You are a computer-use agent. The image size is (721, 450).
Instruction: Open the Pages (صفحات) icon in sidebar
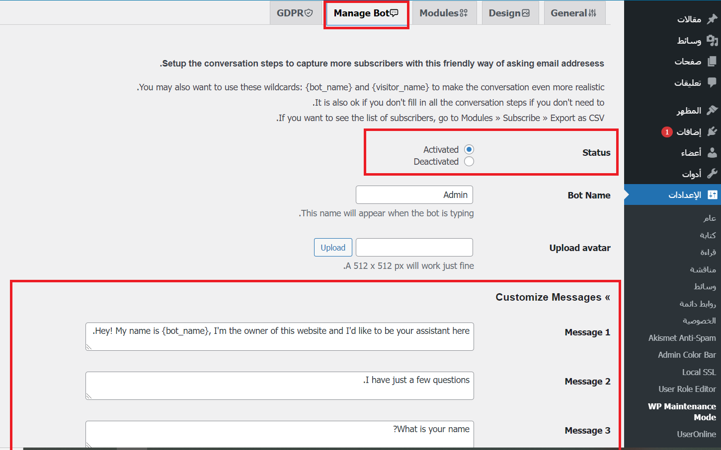[x=712, y=62]
